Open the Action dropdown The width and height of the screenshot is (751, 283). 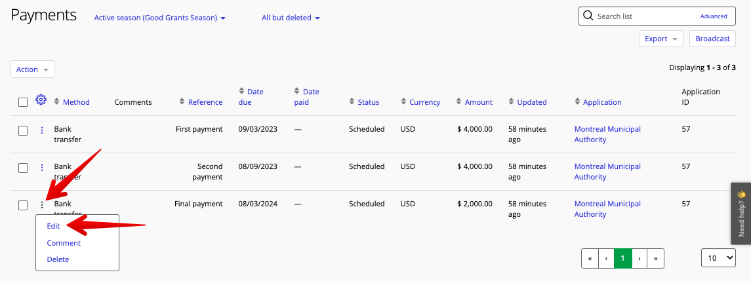33,69
